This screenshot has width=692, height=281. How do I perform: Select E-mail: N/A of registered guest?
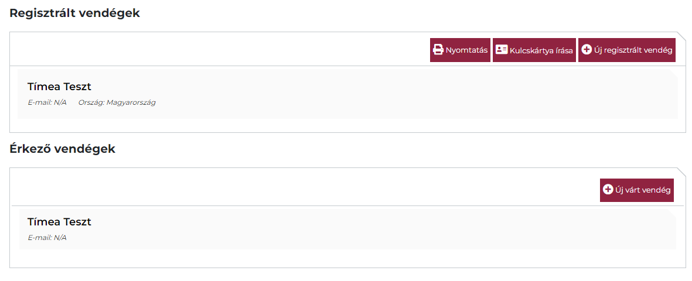47,102
